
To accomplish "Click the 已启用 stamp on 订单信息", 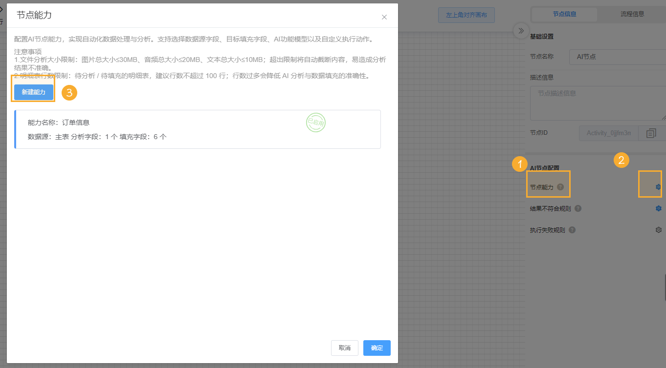I will tap(315, 123).
